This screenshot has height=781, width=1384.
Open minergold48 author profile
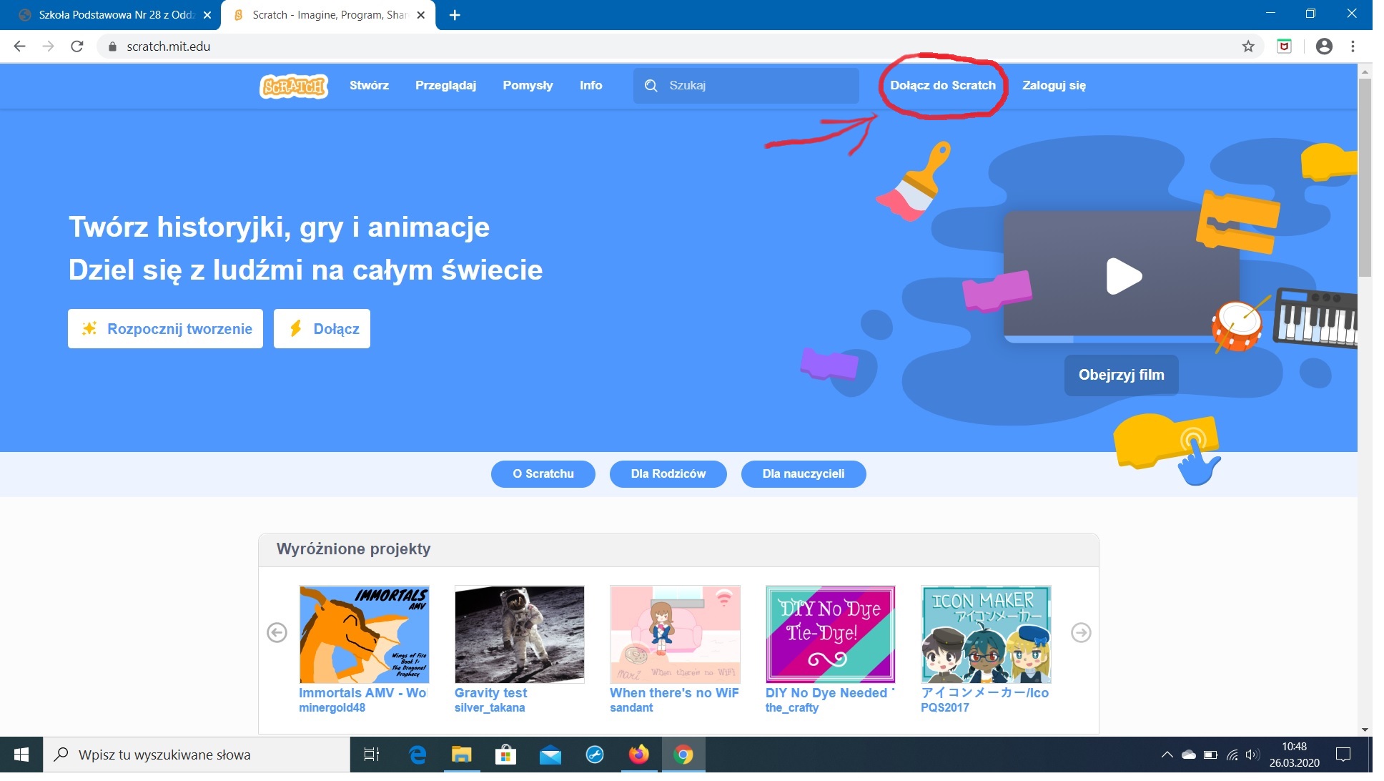click(x=332, y=707)
